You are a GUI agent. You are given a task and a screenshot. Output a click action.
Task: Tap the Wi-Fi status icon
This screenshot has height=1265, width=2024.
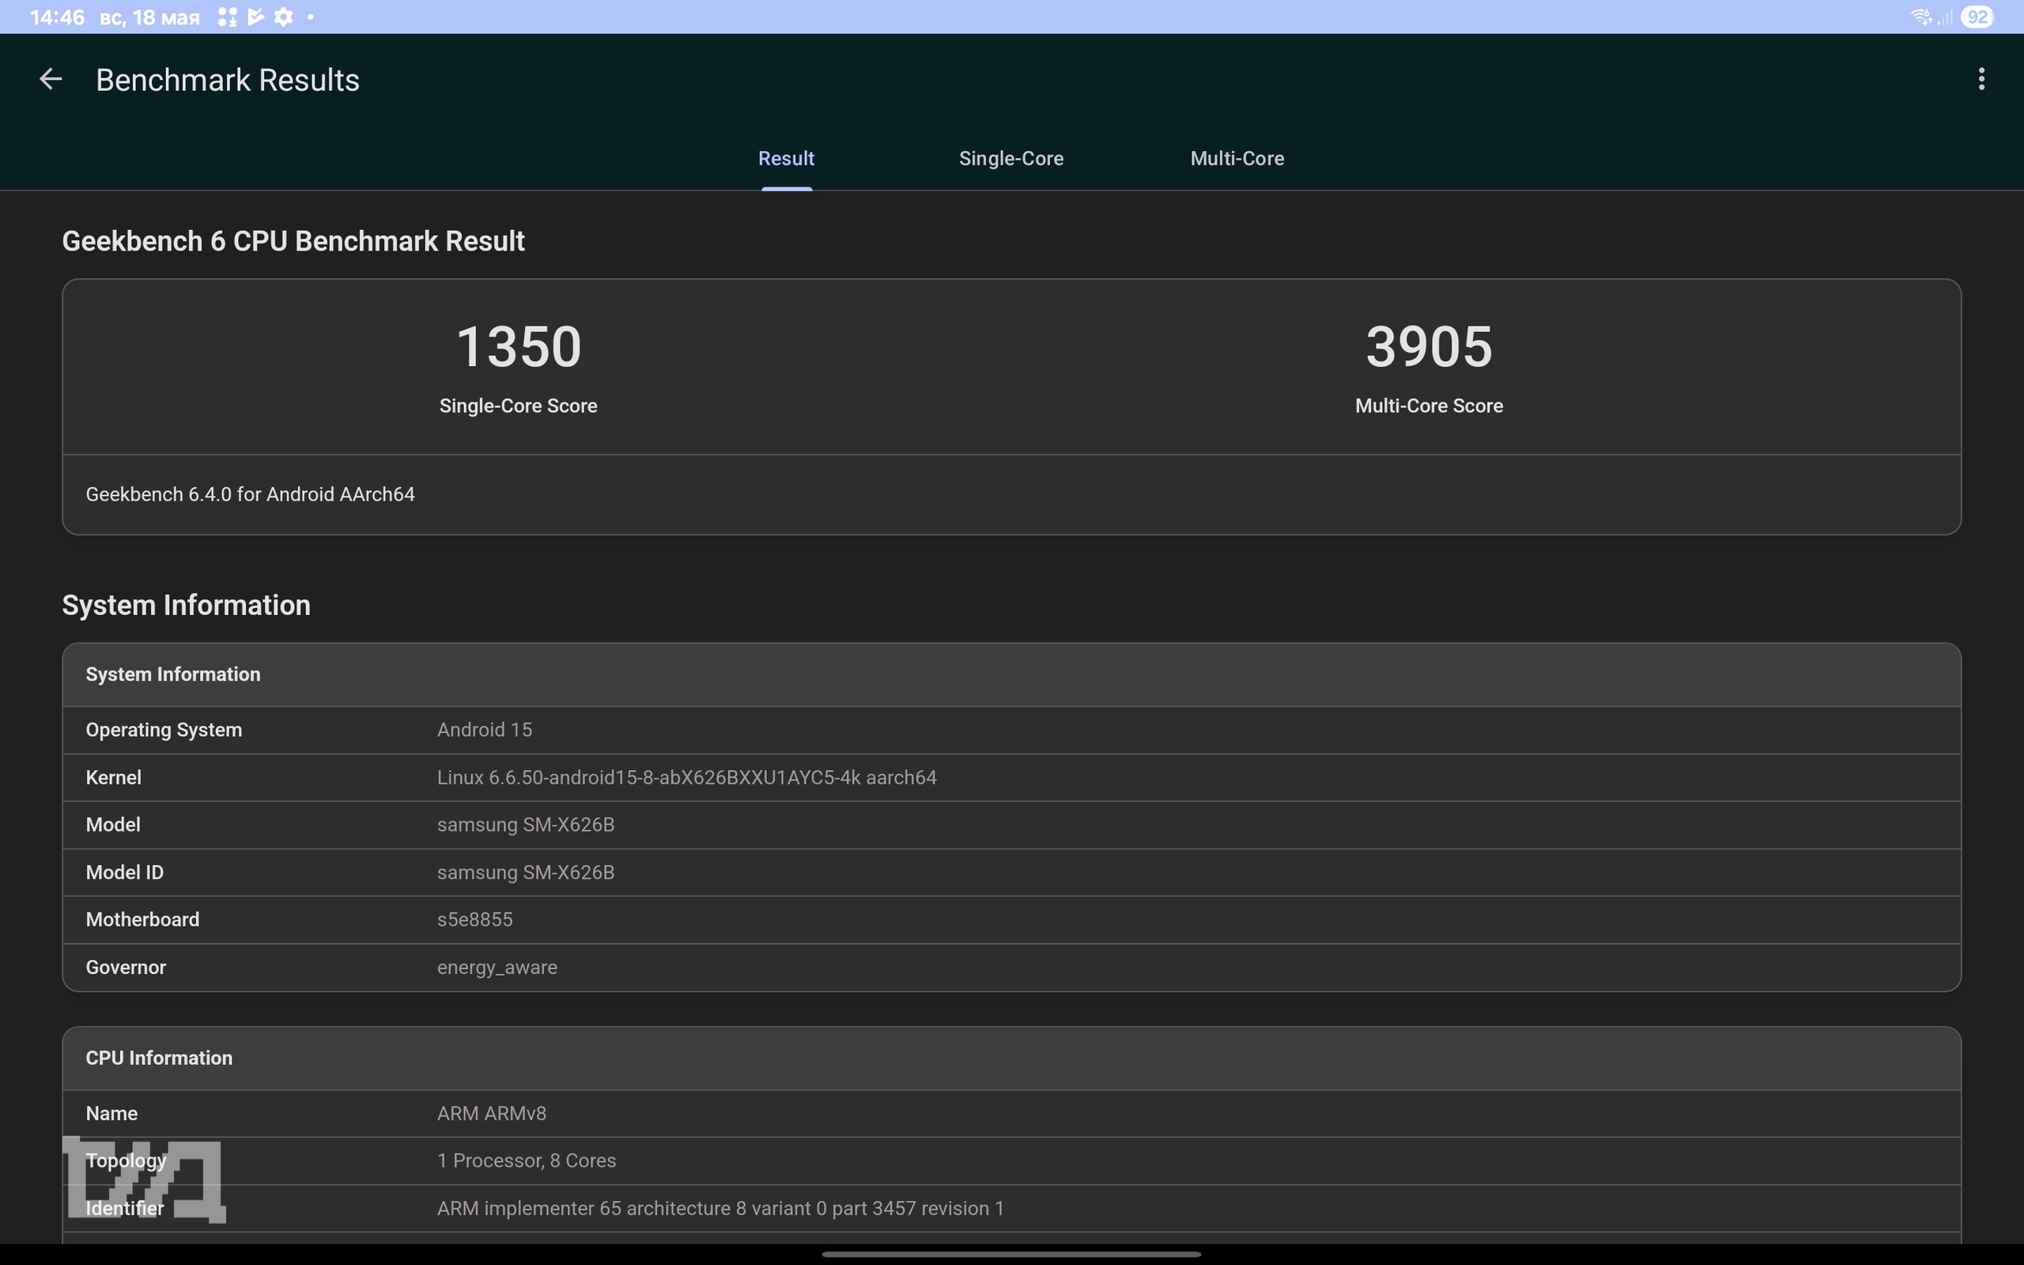(x=1920, y=17)
